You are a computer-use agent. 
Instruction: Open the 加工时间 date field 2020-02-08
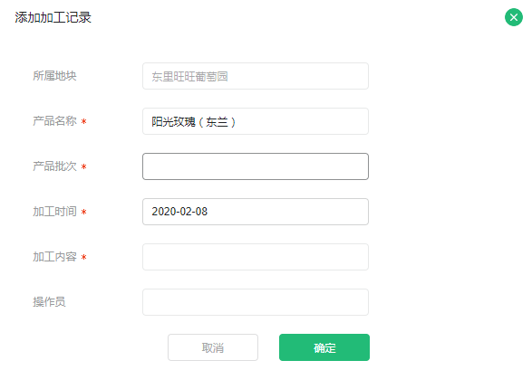pyautogui.click(x=256, y=212)
